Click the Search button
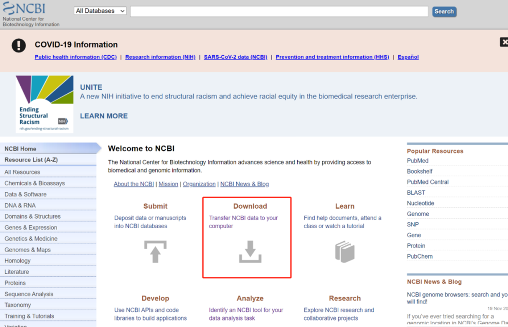Image resolution: width=508 pixels, height=327 pixels. click(x=444, y=12)
